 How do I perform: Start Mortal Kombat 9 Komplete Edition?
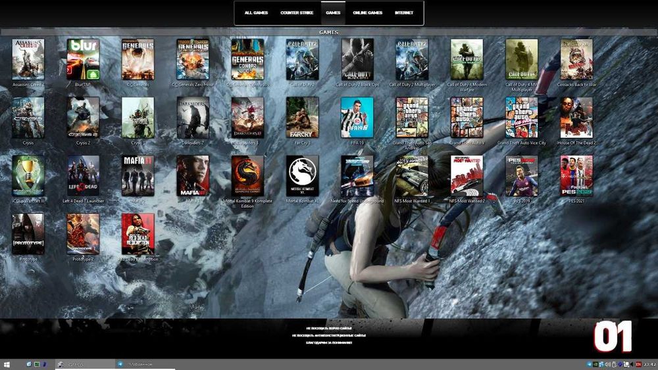coord(247,176)
